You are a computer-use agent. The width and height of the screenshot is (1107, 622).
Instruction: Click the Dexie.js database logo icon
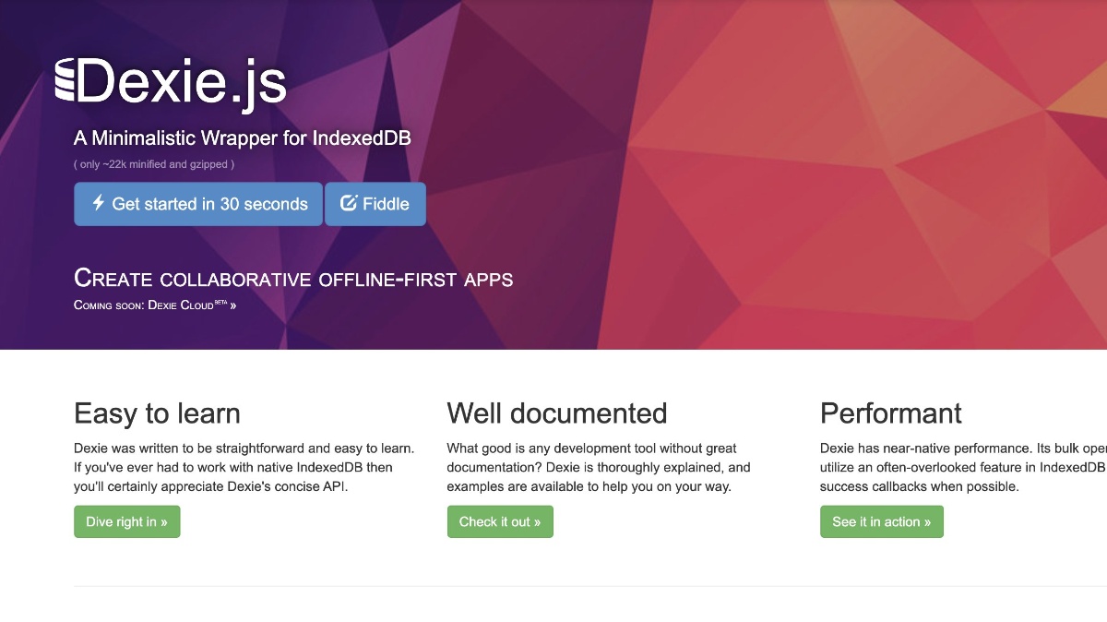coord(65,79)
